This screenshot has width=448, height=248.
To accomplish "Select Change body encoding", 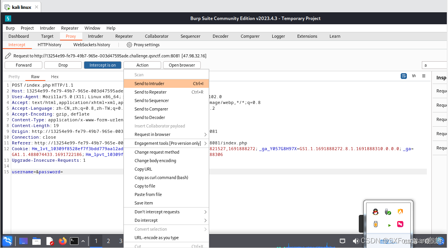I will [x=166, y=161].
